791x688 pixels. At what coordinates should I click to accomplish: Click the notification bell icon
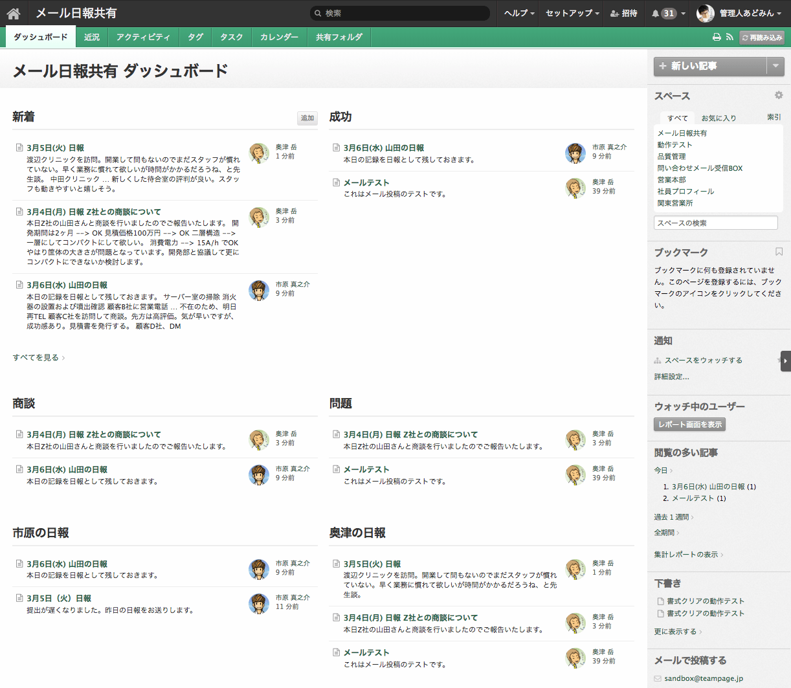click(656, 14)
